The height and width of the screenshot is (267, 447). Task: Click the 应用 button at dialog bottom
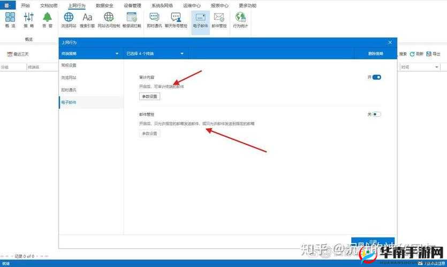tap(373, 242)
